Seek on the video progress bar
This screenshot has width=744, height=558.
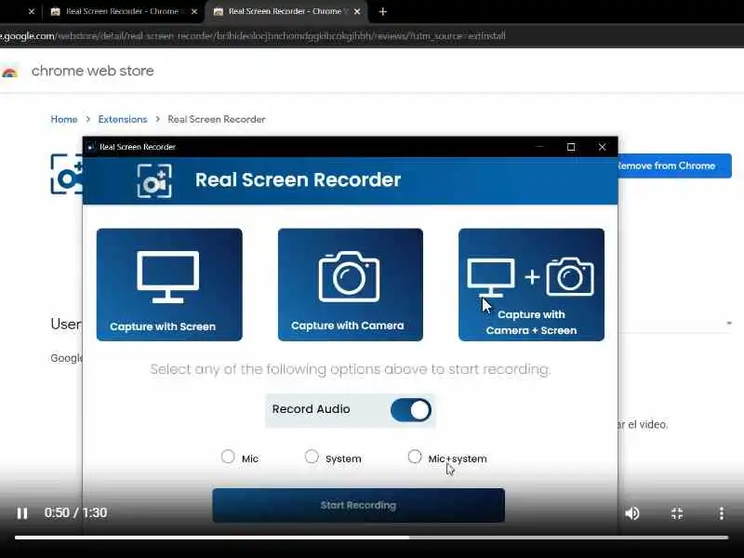point(371,538)
